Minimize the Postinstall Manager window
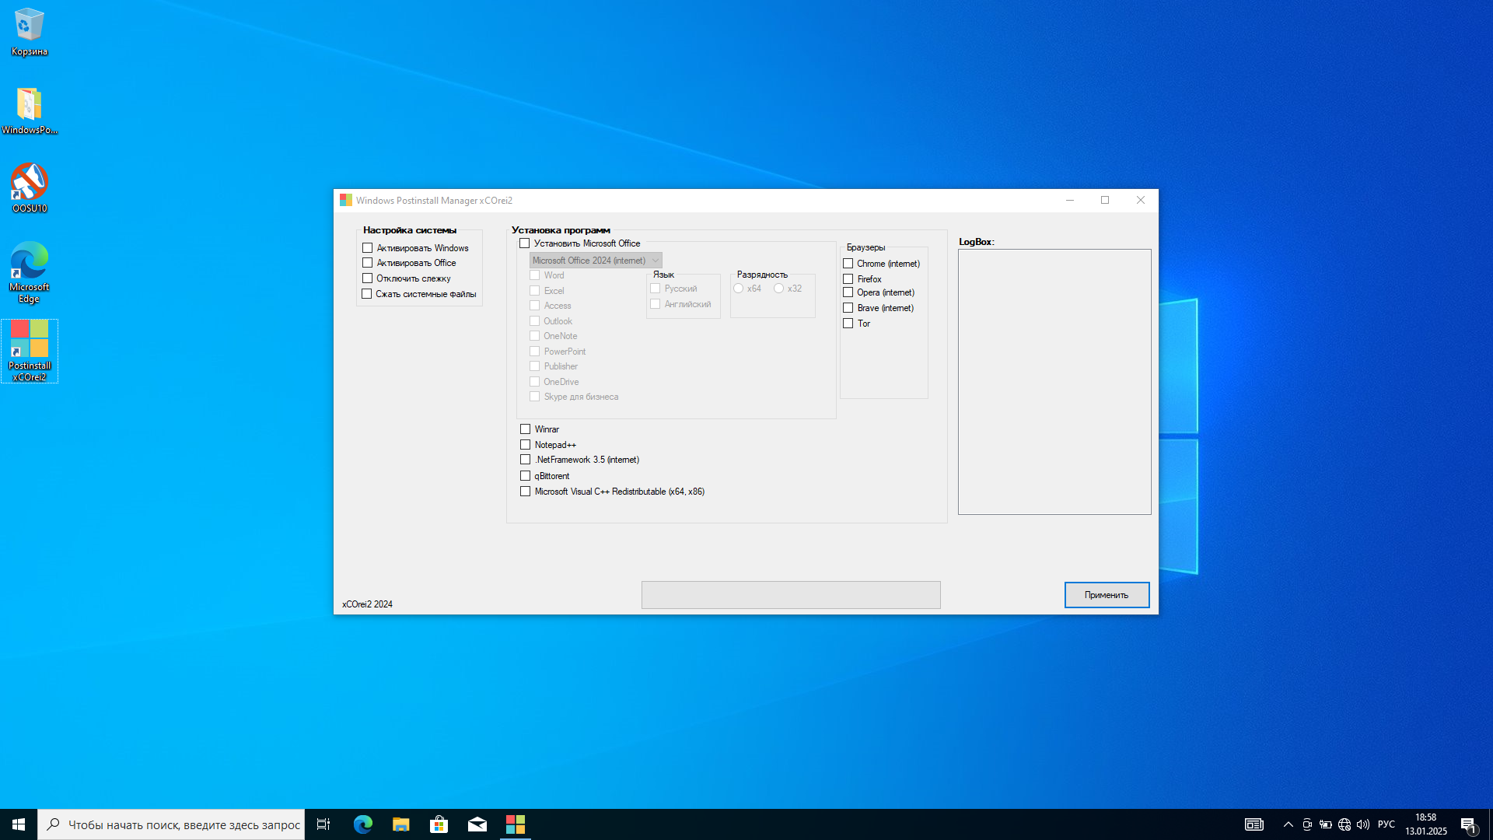1493x840 pixels. click(x=1070, y=200)
